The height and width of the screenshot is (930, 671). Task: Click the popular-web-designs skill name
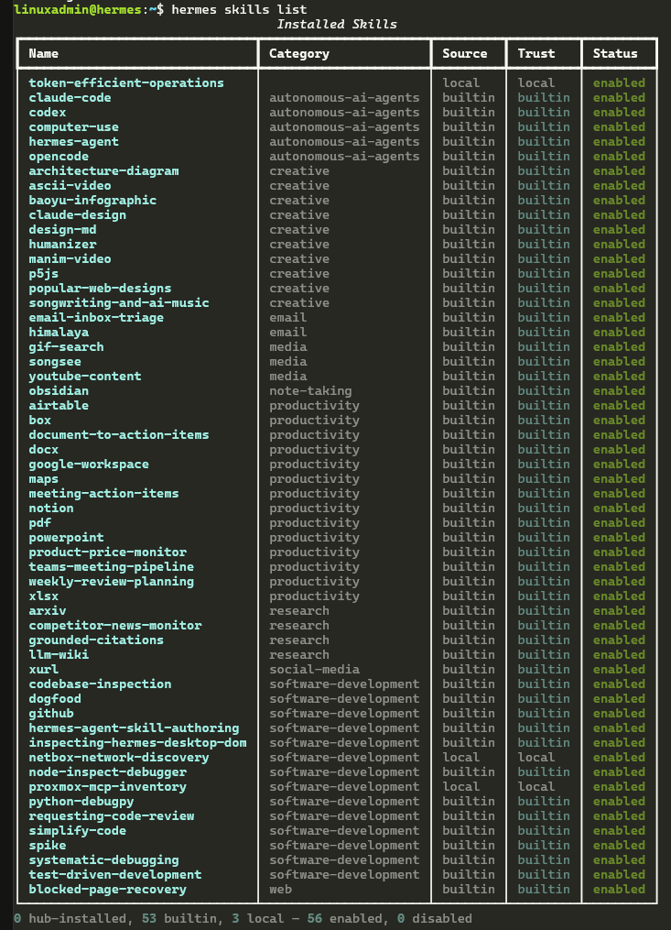point(100,289)
